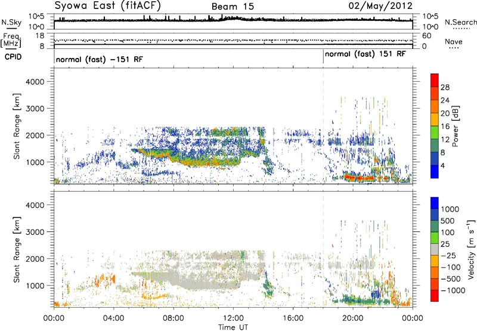Click 'normal (fast) 151 RF' text
The width and height of the screenshot is (477, 331).
click(x=365, y=54)
